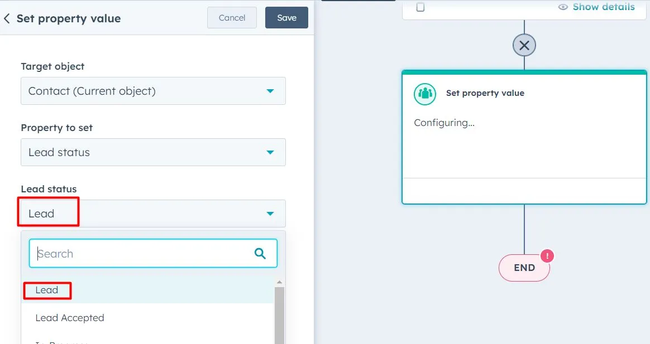Viewport: 650px width, 344px height.
Task: Click the eye icon beside Show details
Action: (563, 7)
